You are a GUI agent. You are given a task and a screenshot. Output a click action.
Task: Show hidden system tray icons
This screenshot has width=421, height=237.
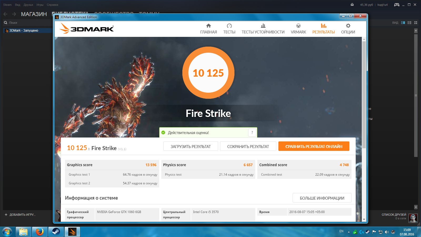click(349, 232)
